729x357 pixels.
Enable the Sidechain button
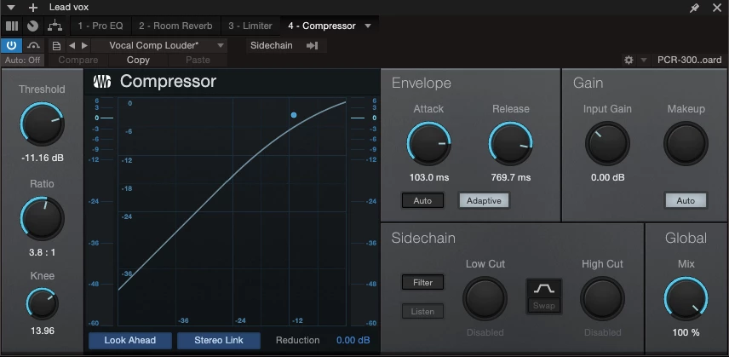273,45
